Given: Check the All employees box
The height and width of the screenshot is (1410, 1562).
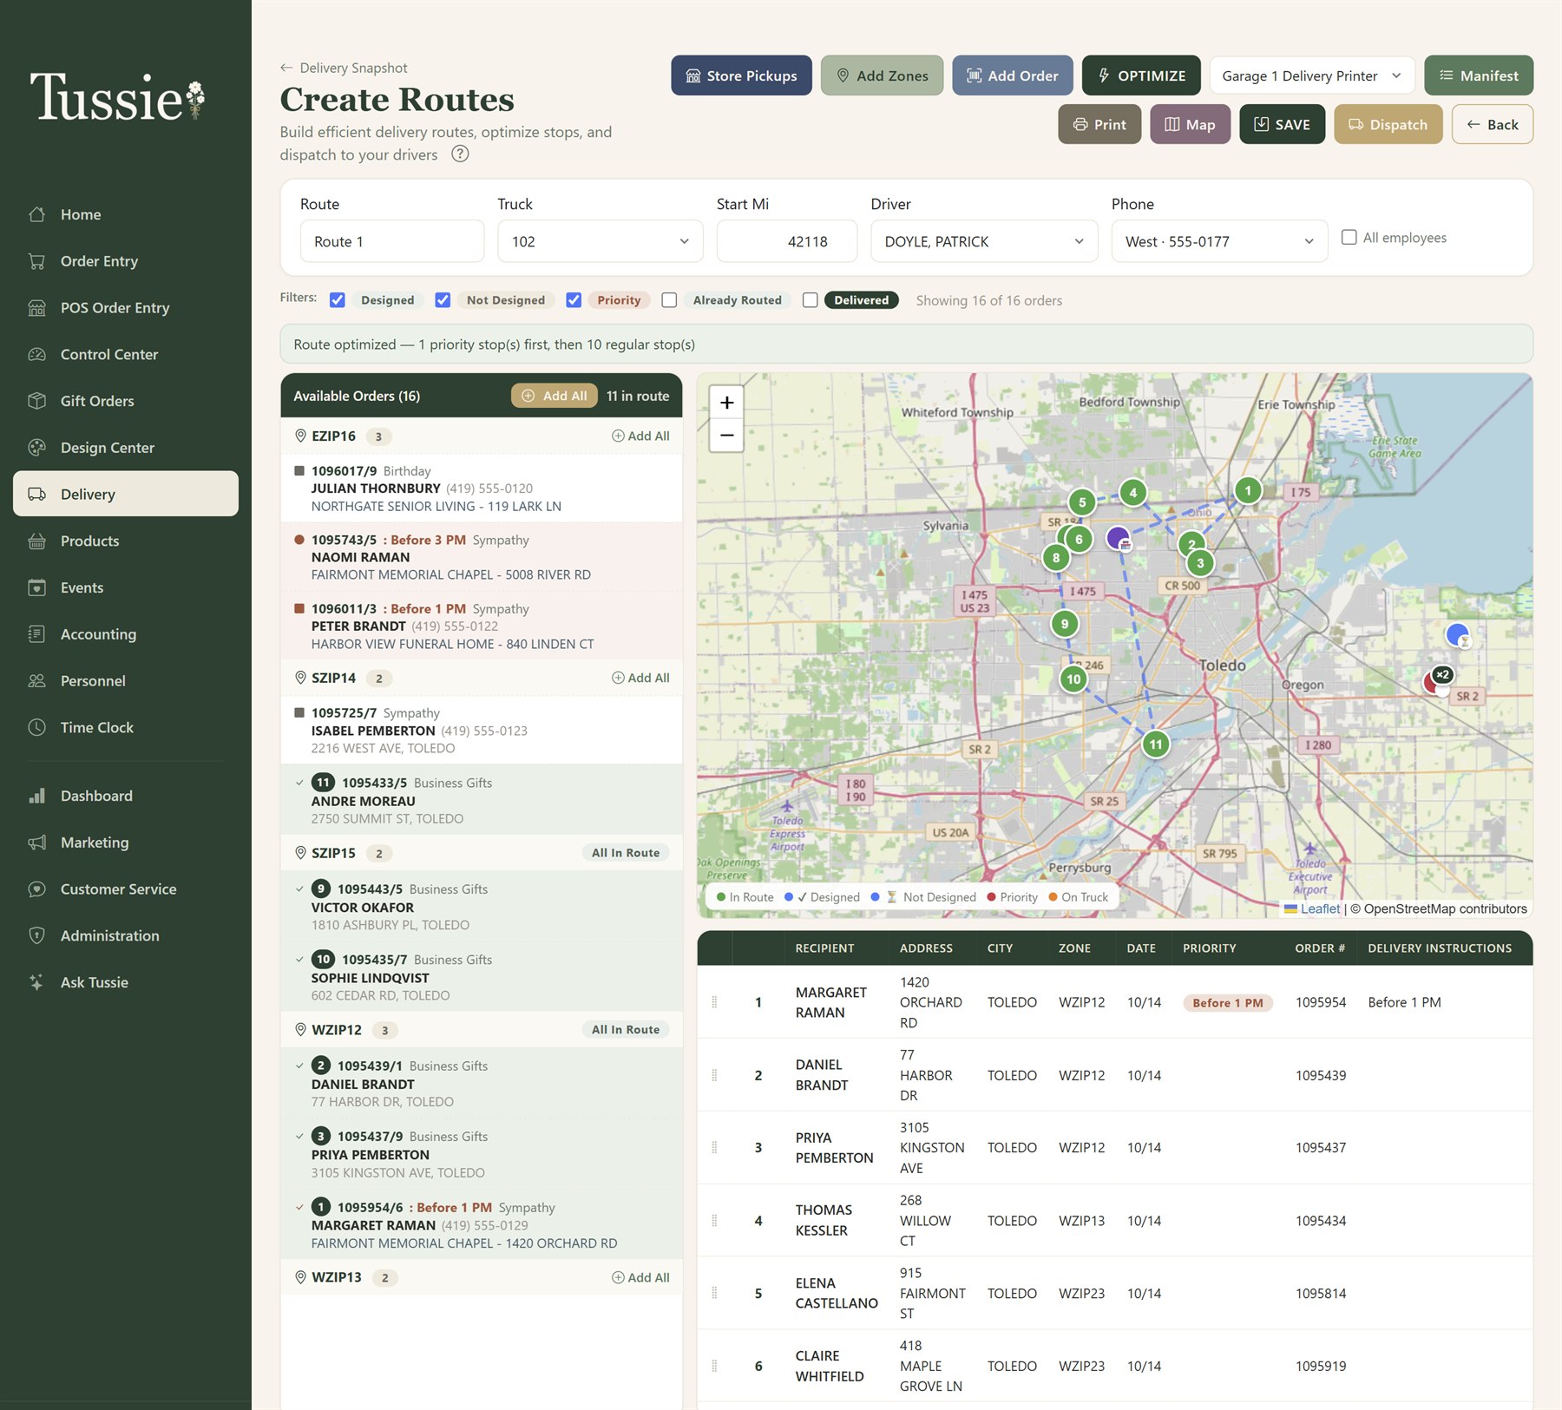Looking at the screenshot, I should tap(1349, 237).
